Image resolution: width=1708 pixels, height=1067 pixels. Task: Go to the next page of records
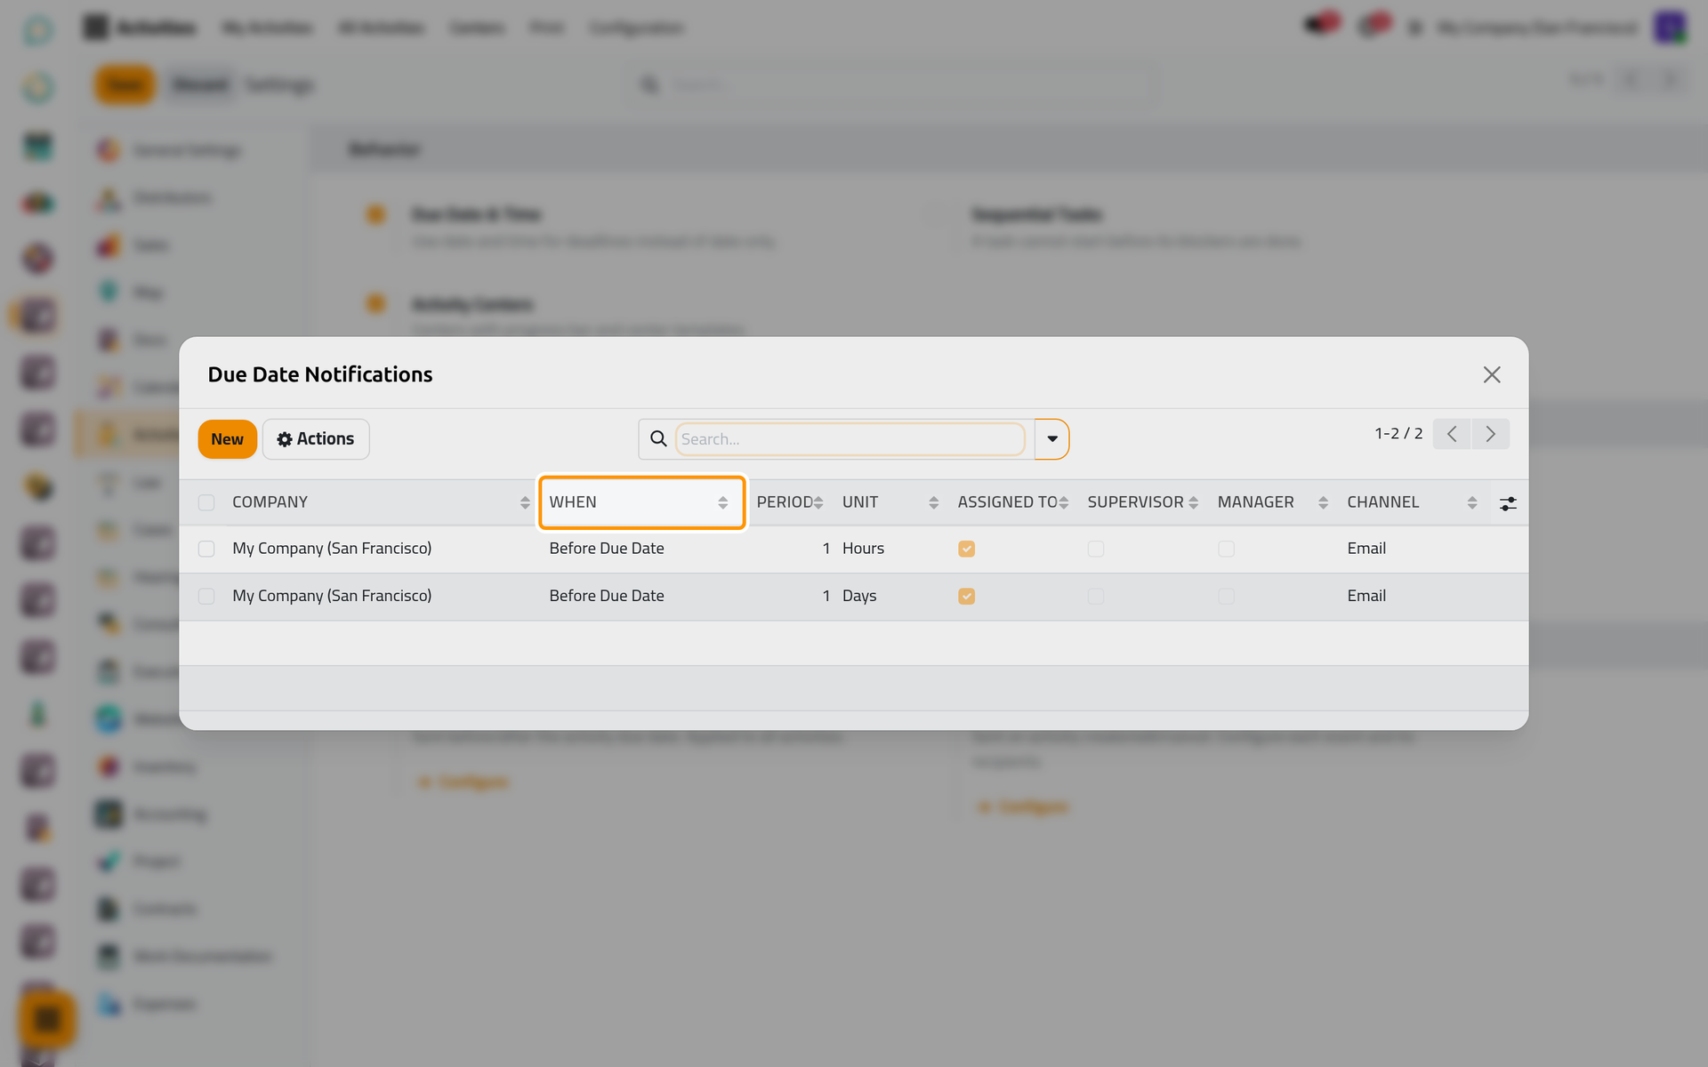coord(1491,434)
